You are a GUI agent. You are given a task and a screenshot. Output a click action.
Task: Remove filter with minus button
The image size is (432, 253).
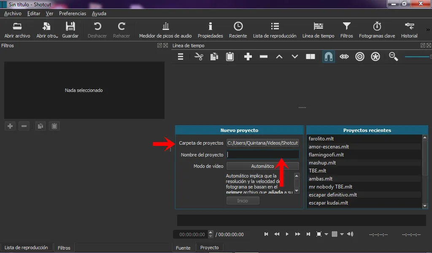click(24, 126)
